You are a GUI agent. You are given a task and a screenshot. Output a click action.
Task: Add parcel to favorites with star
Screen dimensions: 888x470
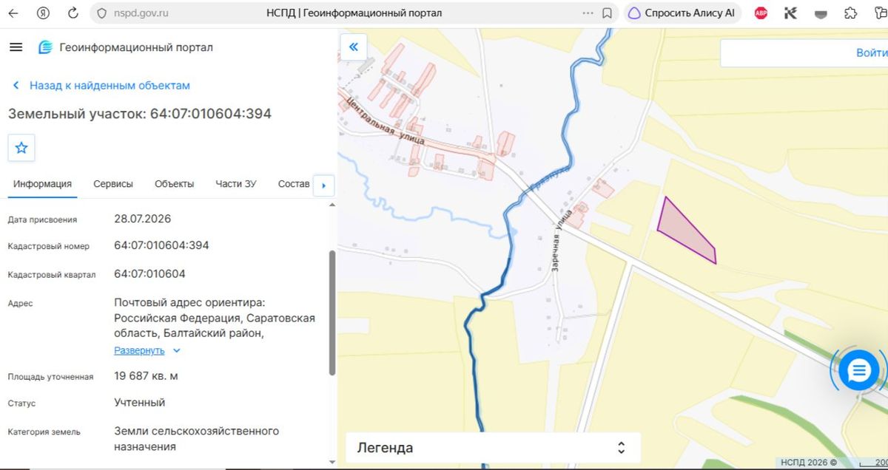[x=21, y=148]
